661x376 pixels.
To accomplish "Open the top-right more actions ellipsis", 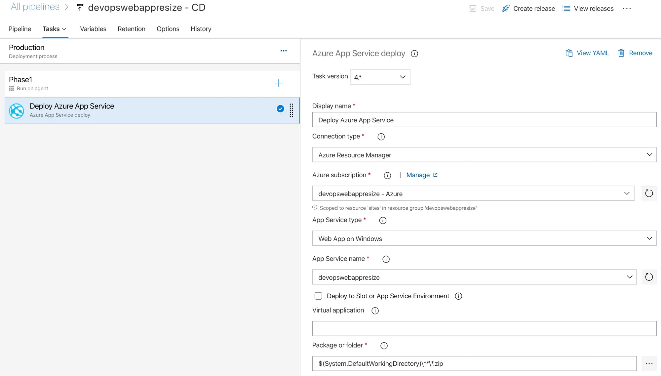I will [x=627, y=9].
